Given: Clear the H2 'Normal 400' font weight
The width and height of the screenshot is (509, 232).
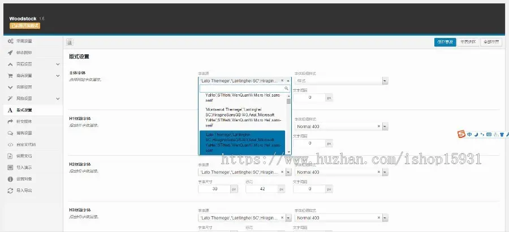Looking at the screenshot, I should [378, 172].
